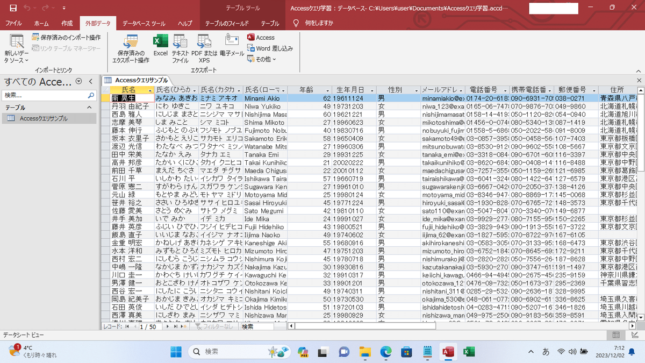Select the 氏名(ローマ column header
Image resolution: width=645 pixels, height=363 pixels.
click(265, 90)
